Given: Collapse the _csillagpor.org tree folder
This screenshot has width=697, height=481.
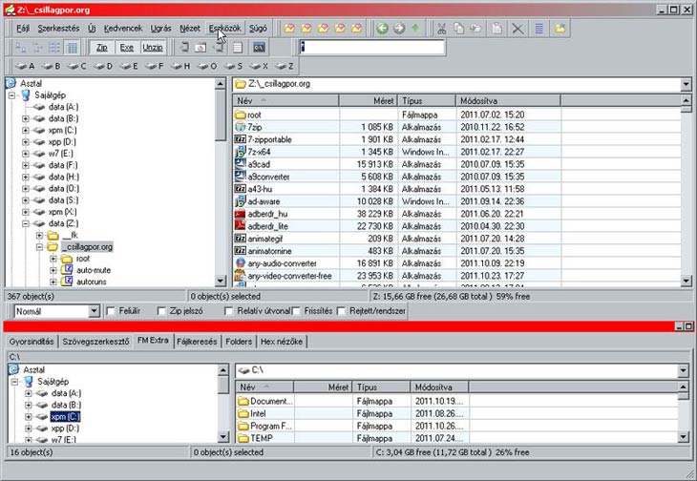Looking at the screenshot, I should tap(39, 247).
